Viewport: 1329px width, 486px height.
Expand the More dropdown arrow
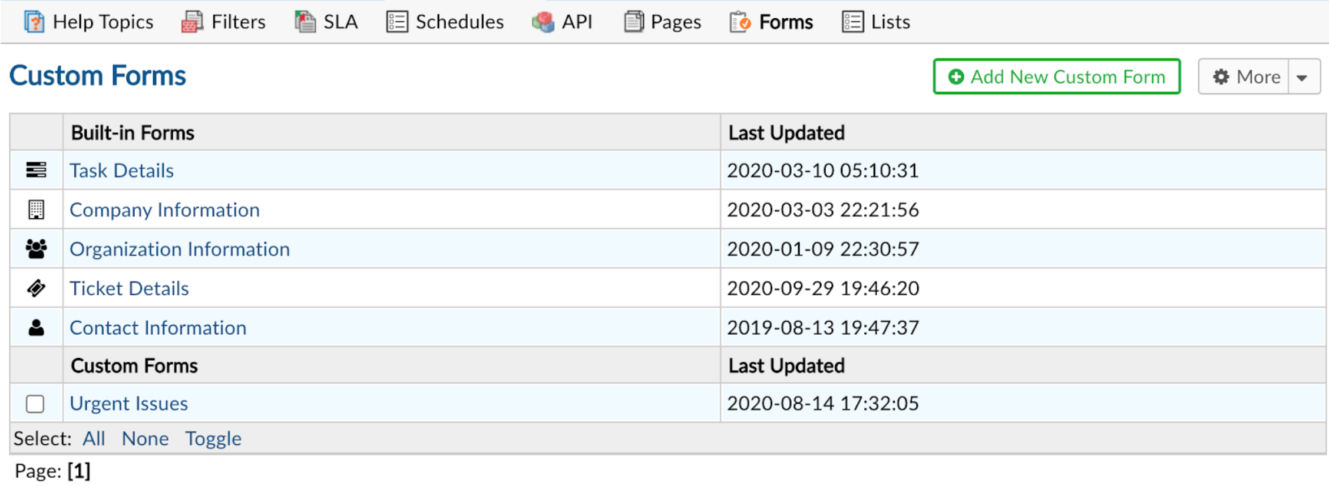coord(1302,77)
